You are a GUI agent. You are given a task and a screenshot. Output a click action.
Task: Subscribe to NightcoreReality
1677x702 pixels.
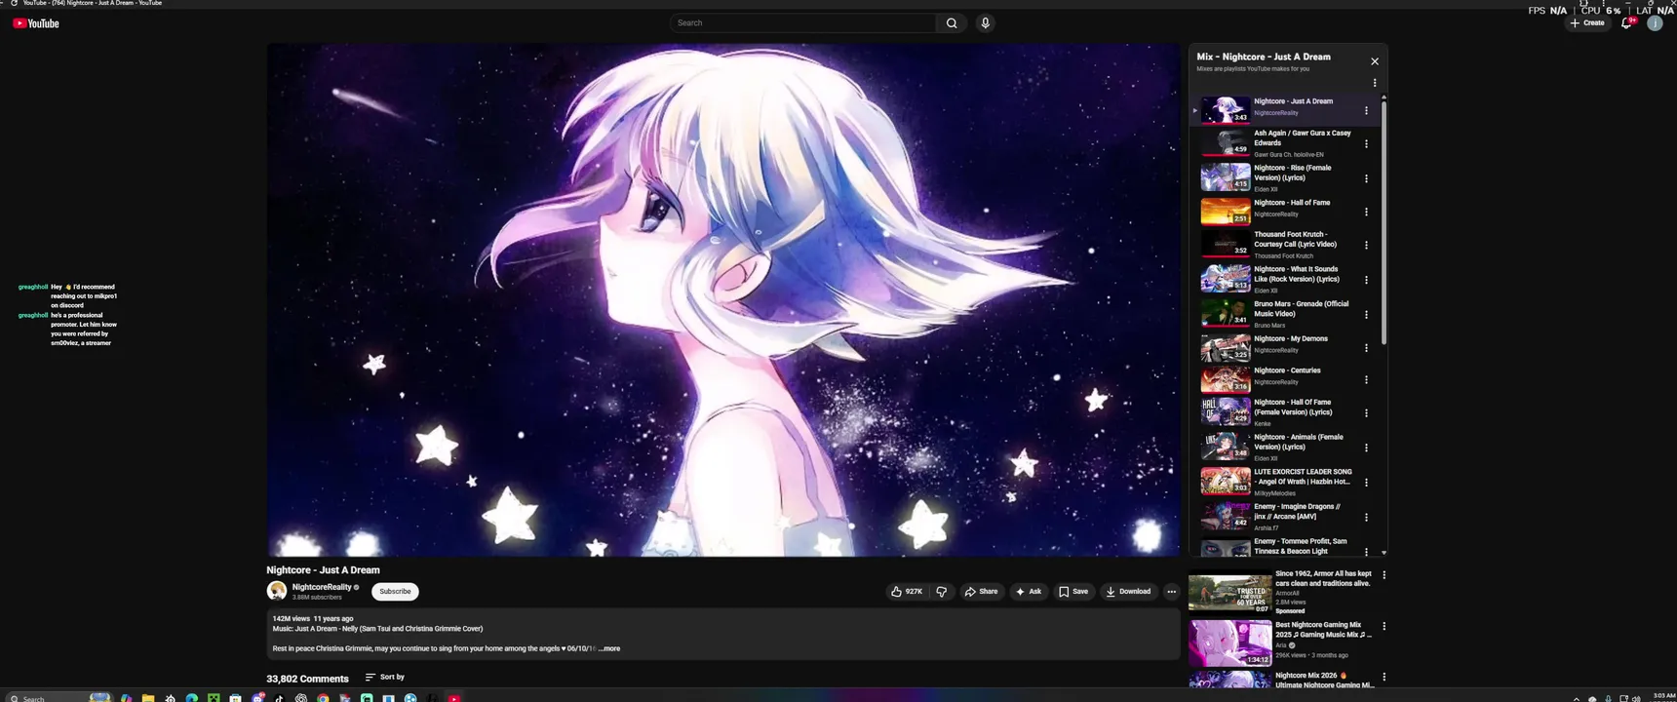395,592
